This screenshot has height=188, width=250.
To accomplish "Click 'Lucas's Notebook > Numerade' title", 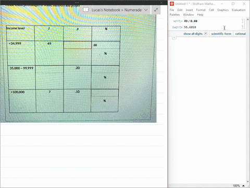I will click(x=117, y=10).
